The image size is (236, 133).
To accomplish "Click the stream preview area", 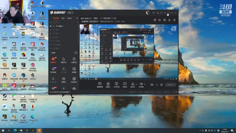I will pos(129,52).
